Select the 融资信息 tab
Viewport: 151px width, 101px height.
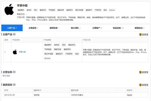coord(54,28)
